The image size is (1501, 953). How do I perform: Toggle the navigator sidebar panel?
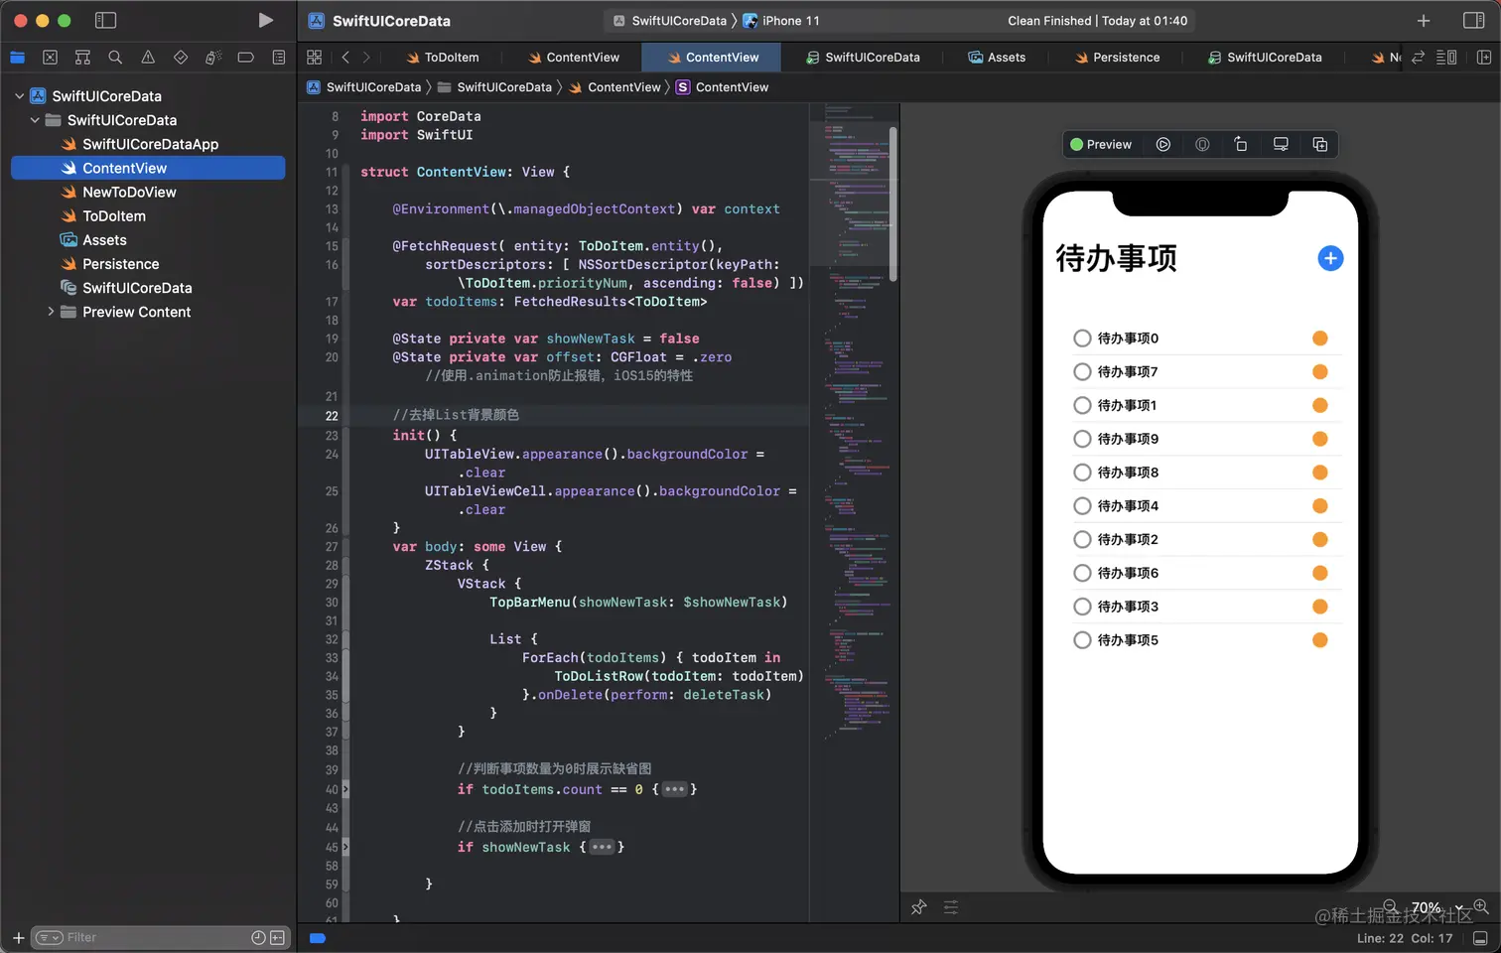105,20
